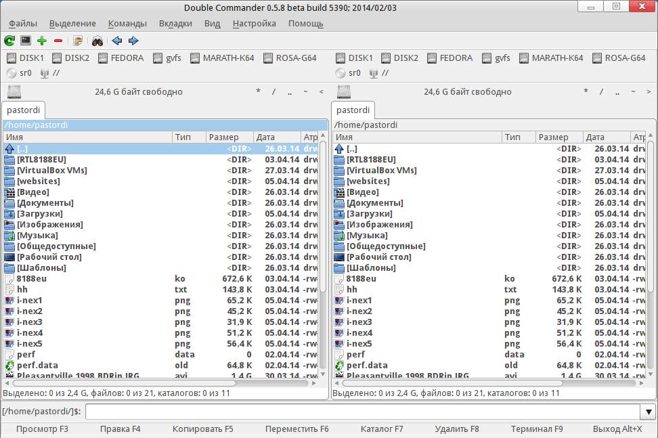
Task: Open the Настройка menu
Action: click(255, 24)
